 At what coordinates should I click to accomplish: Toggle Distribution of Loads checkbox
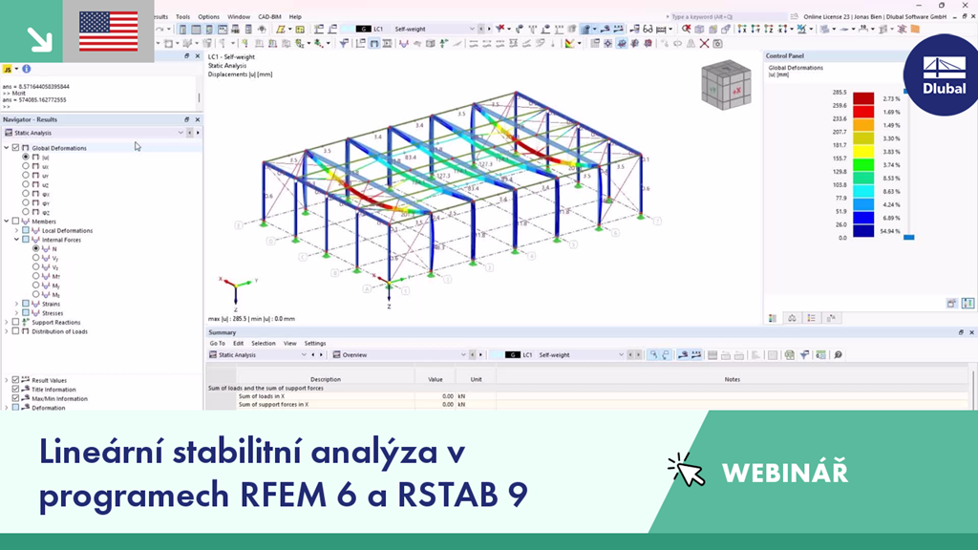pos(15,331)
